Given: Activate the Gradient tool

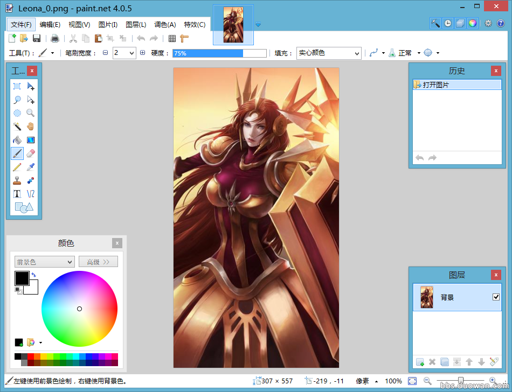Looking at the screenshot, I should (30, 140).
